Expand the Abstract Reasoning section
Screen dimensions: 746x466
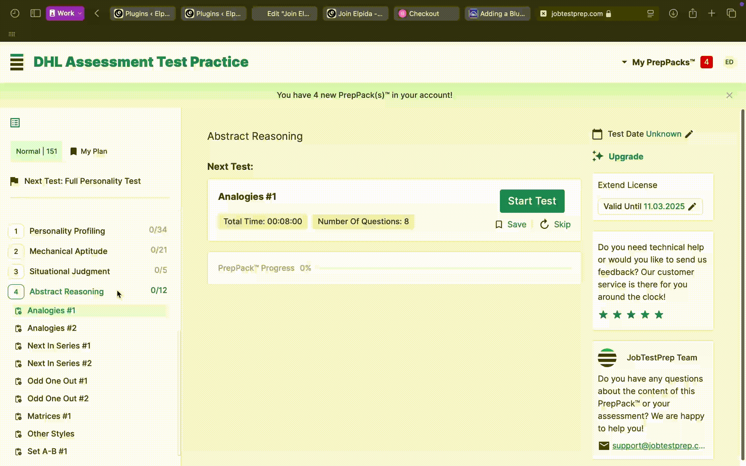pyautogui.click(x=67, y=291)
